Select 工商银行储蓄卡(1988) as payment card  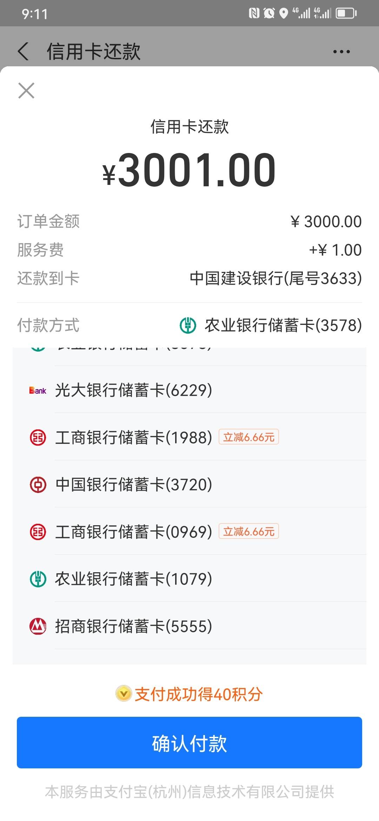pyautogui.click(x=189, y=438)
